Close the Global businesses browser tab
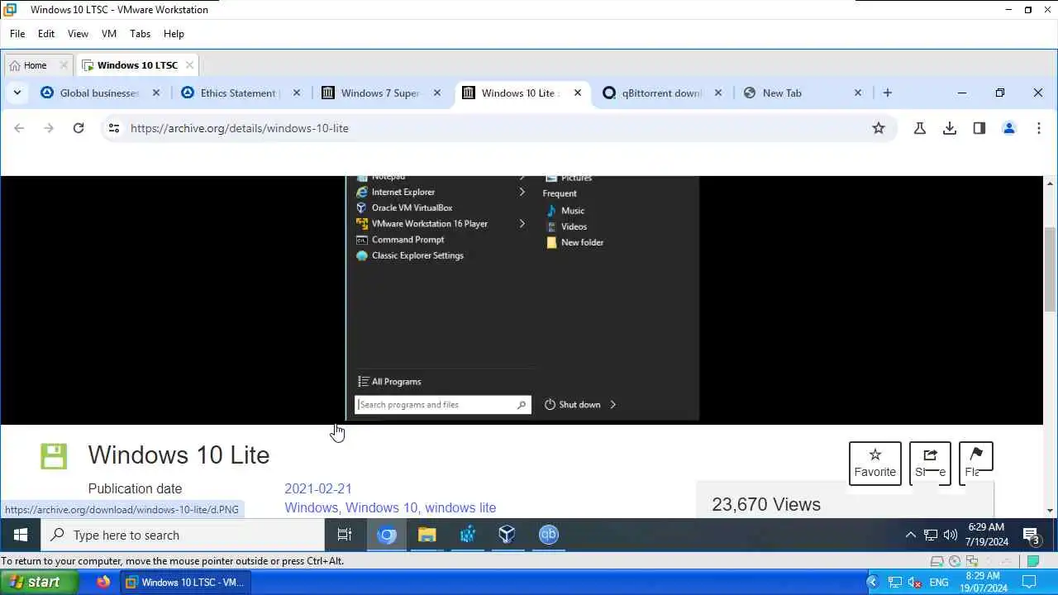This screenshot has width=1058, height=595. 156,93
